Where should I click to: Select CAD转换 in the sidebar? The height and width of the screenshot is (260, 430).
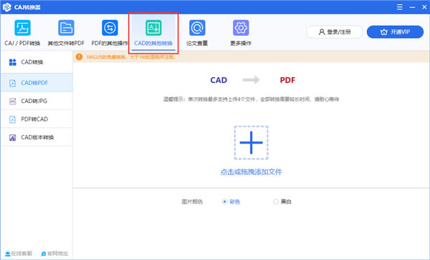point(37,62)
